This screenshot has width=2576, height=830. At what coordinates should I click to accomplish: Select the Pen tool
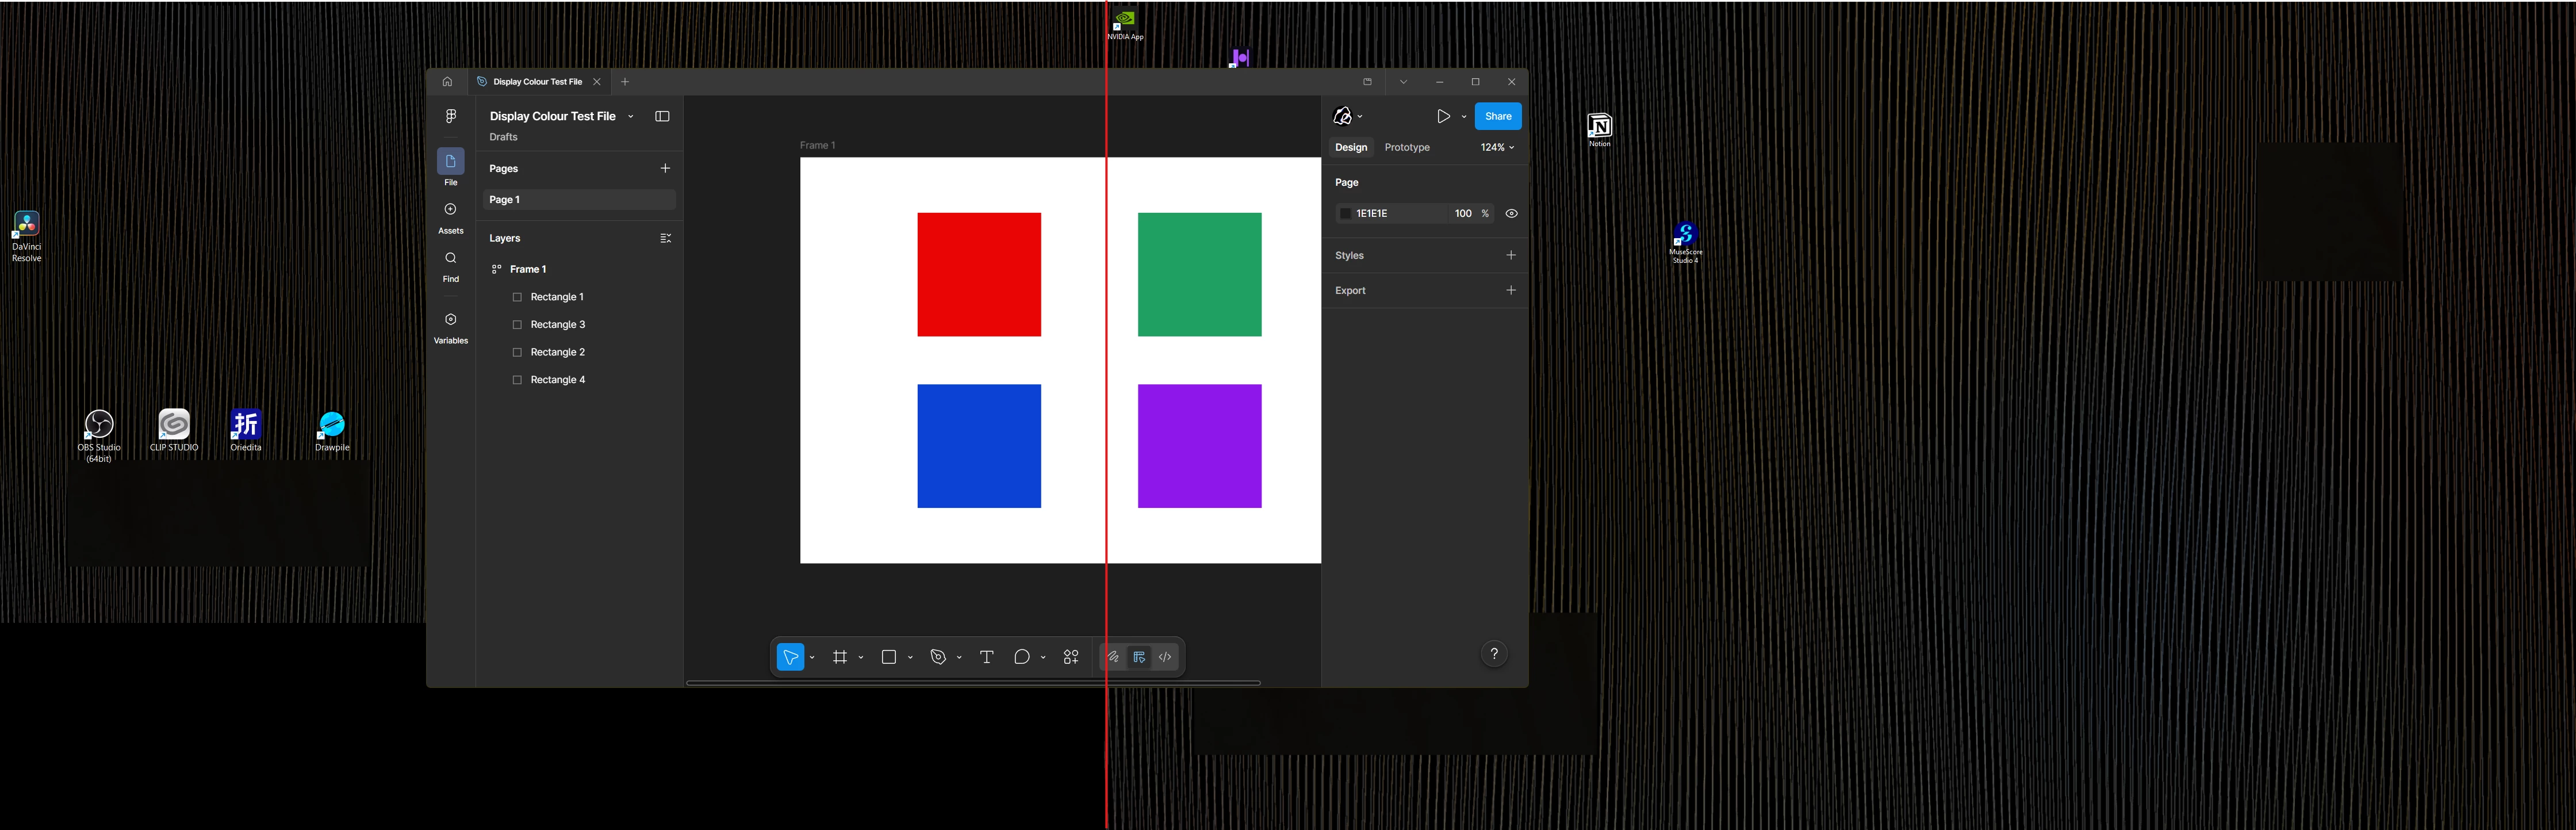(x=938, y=657)
